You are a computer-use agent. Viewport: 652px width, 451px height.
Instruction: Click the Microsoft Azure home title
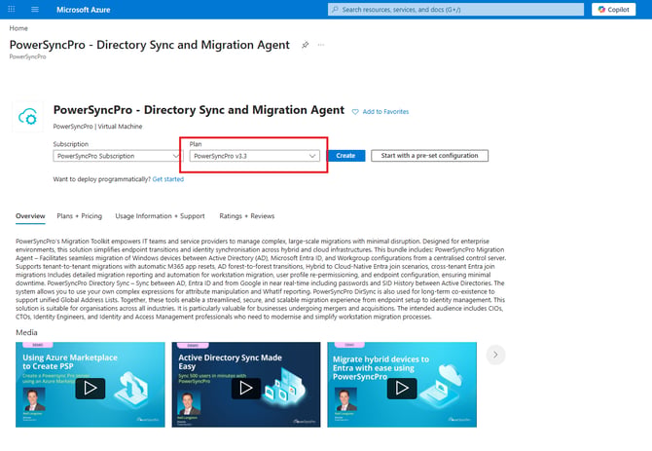[83, 10]
